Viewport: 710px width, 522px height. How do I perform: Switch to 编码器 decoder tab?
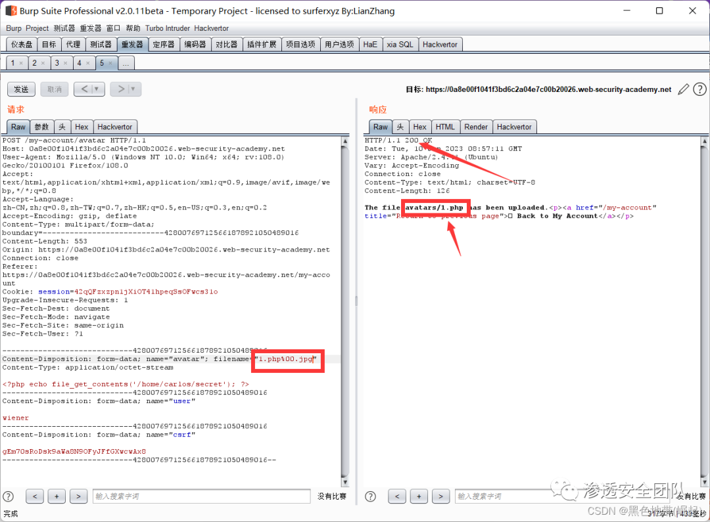pyautogui.click(x=195, y=45)
